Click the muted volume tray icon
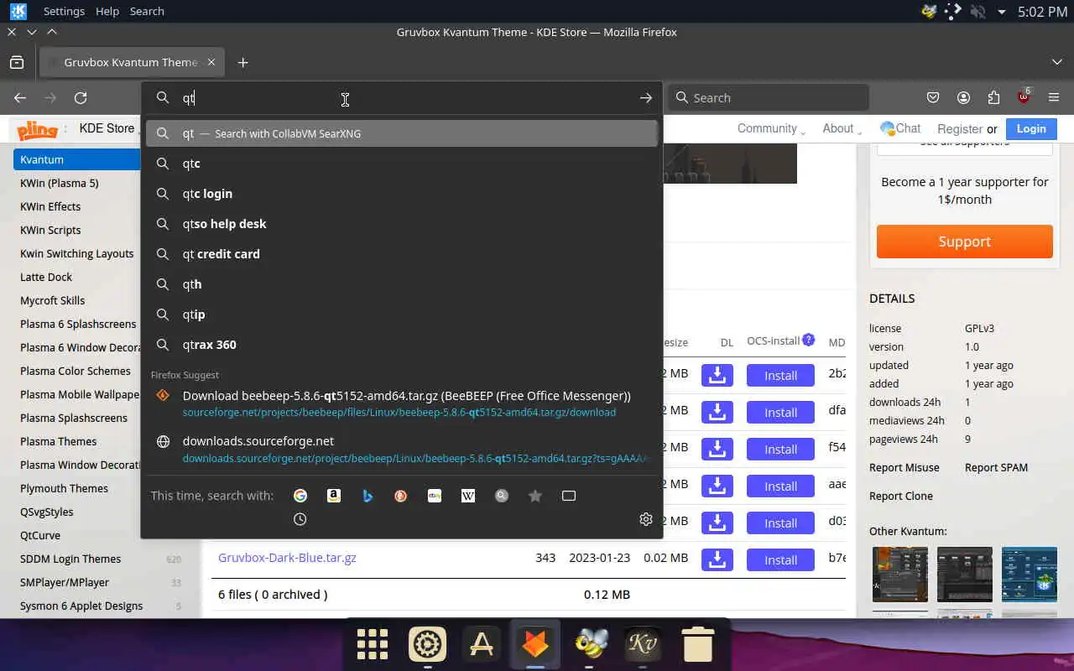The image size is (1074, 671). 977,12
